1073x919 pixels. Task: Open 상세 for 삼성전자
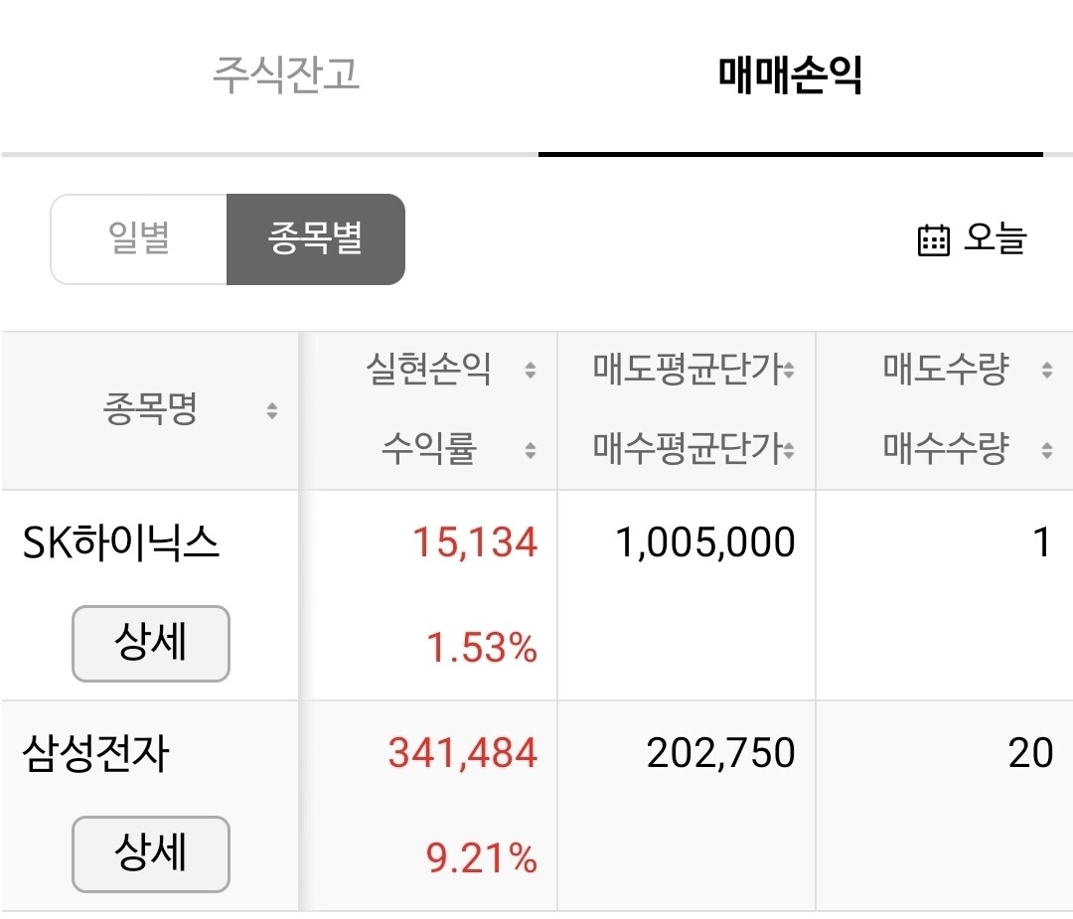click(x=151, y=854)
